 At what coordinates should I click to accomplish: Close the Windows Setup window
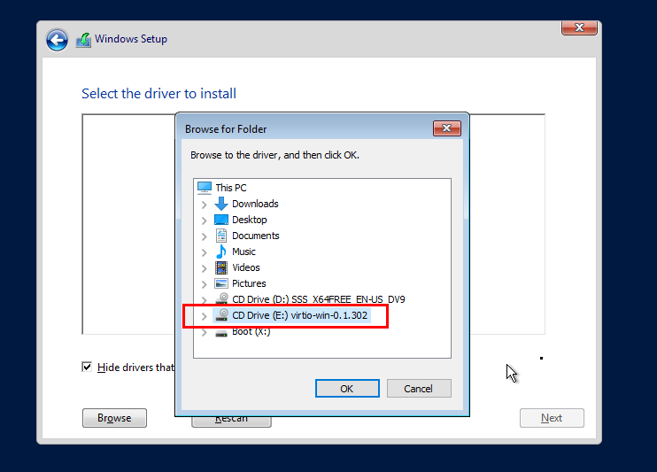579,27
